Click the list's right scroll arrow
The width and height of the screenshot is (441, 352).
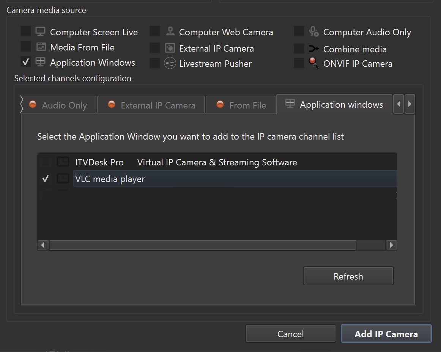pos(391,245)
